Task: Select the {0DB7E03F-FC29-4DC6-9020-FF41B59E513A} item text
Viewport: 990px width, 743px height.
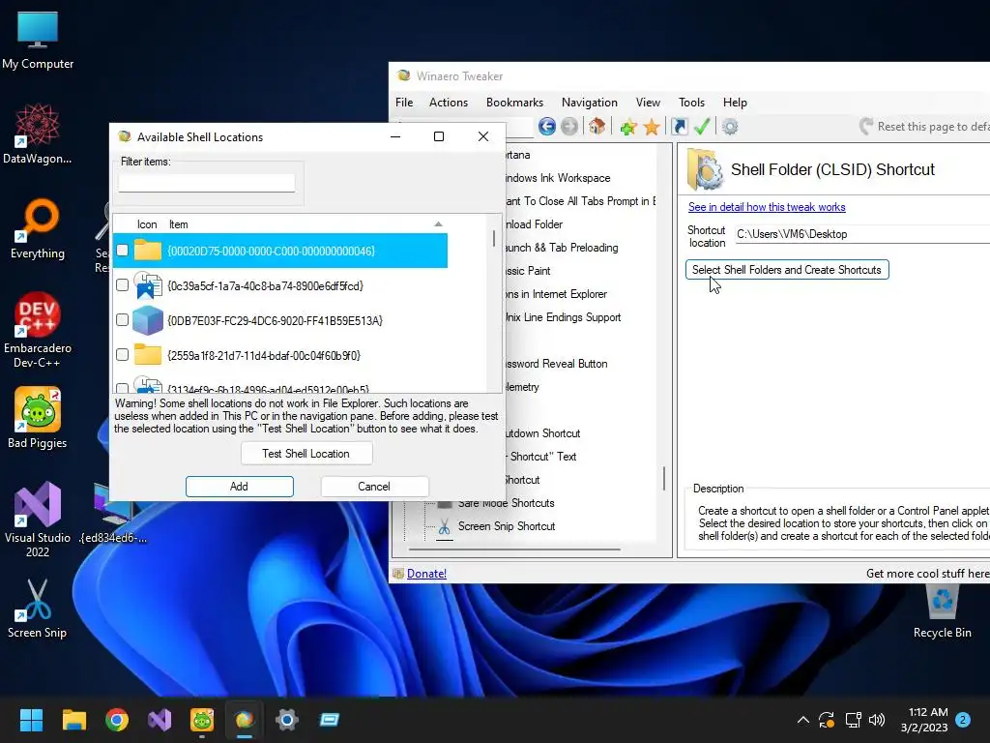Action: coord(275,320)
